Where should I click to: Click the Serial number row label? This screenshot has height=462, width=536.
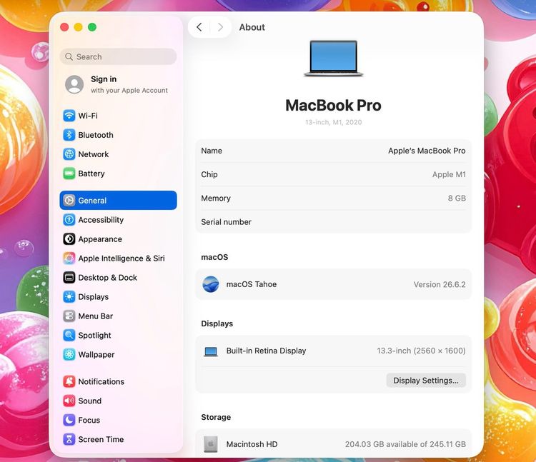227,222
